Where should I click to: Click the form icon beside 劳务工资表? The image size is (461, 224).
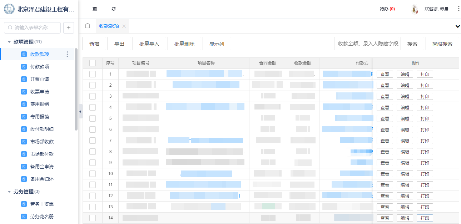pyautogui.click(x=24, y=204)
